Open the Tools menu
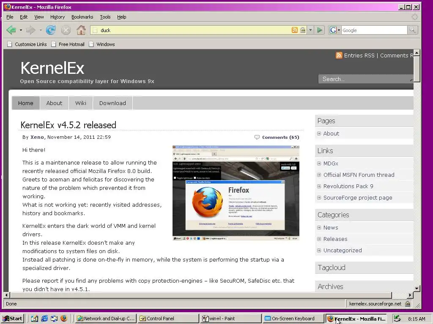Viewport: 433px width, 324px height. (x=105, y=17)
